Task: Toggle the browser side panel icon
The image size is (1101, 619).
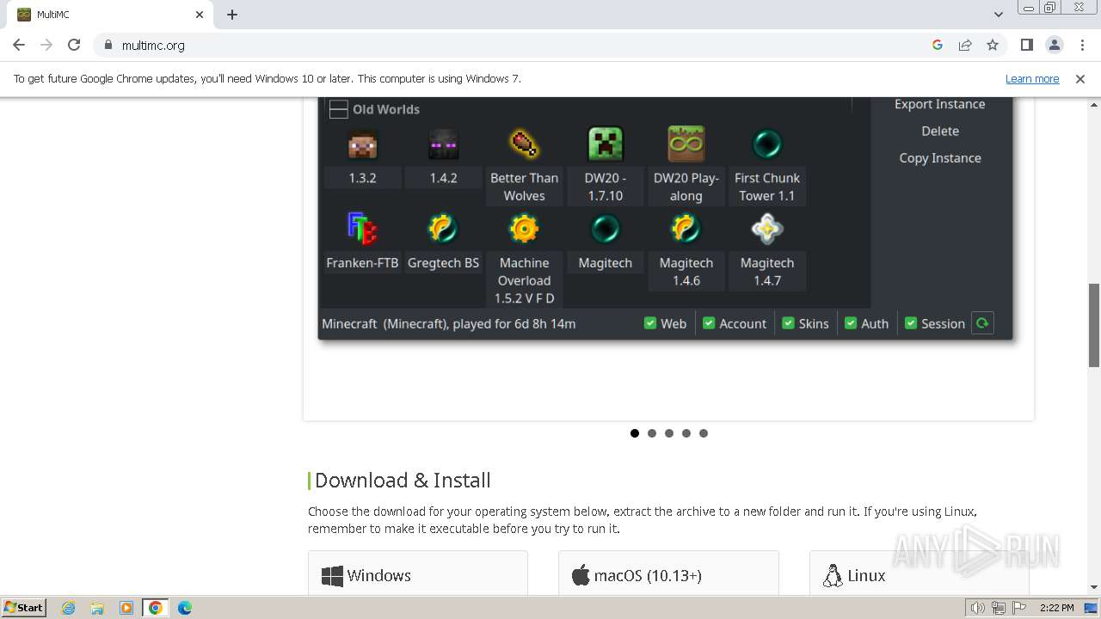Action: [x=1027, y=45]
